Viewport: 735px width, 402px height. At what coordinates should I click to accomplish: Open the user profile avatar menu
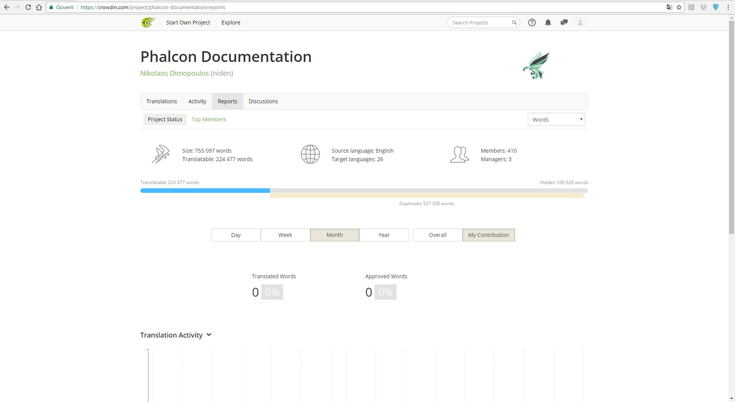click(x=580, y=22)
